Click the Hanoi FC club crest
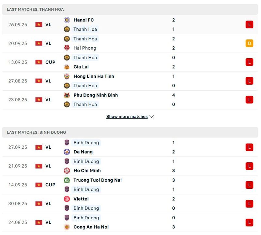 point(67,20)
